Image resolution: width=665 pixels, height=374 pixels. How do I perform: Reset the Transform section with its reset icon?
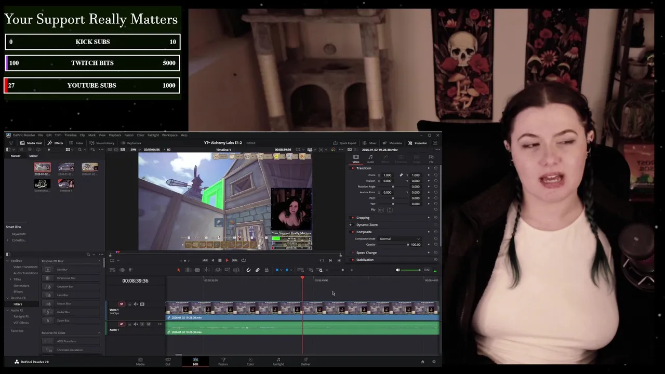(x=435, y=168)
